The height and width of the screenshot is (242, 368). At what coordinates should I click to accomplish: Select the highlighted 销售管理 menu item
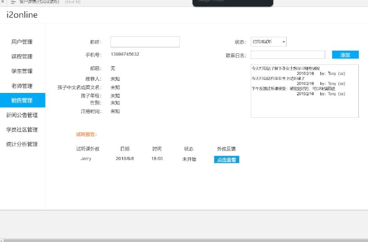(23, 100)
